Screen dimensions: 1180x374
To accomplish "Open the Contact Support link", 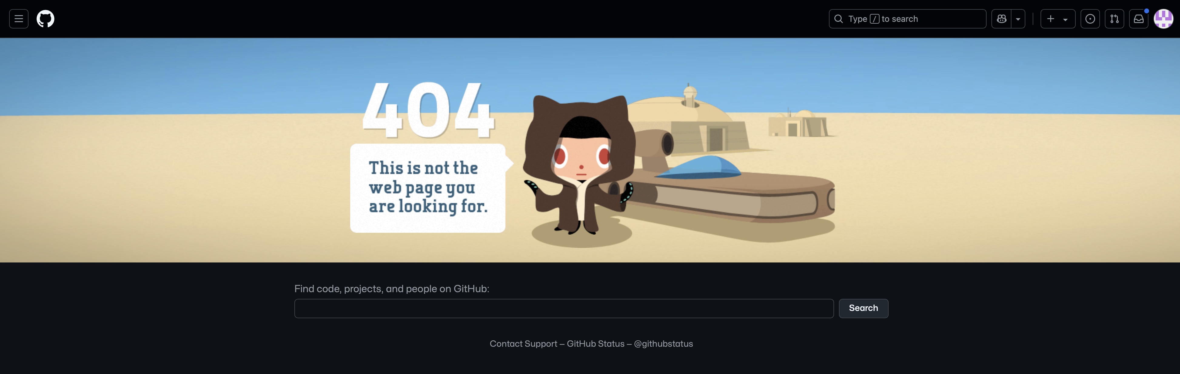I will coord(523,343).
